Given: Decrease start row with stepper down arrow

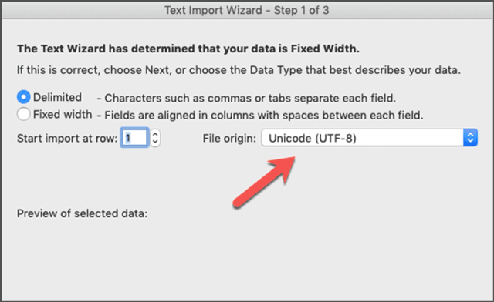Looking at the screenshot, I should click(x=155, y=142).
